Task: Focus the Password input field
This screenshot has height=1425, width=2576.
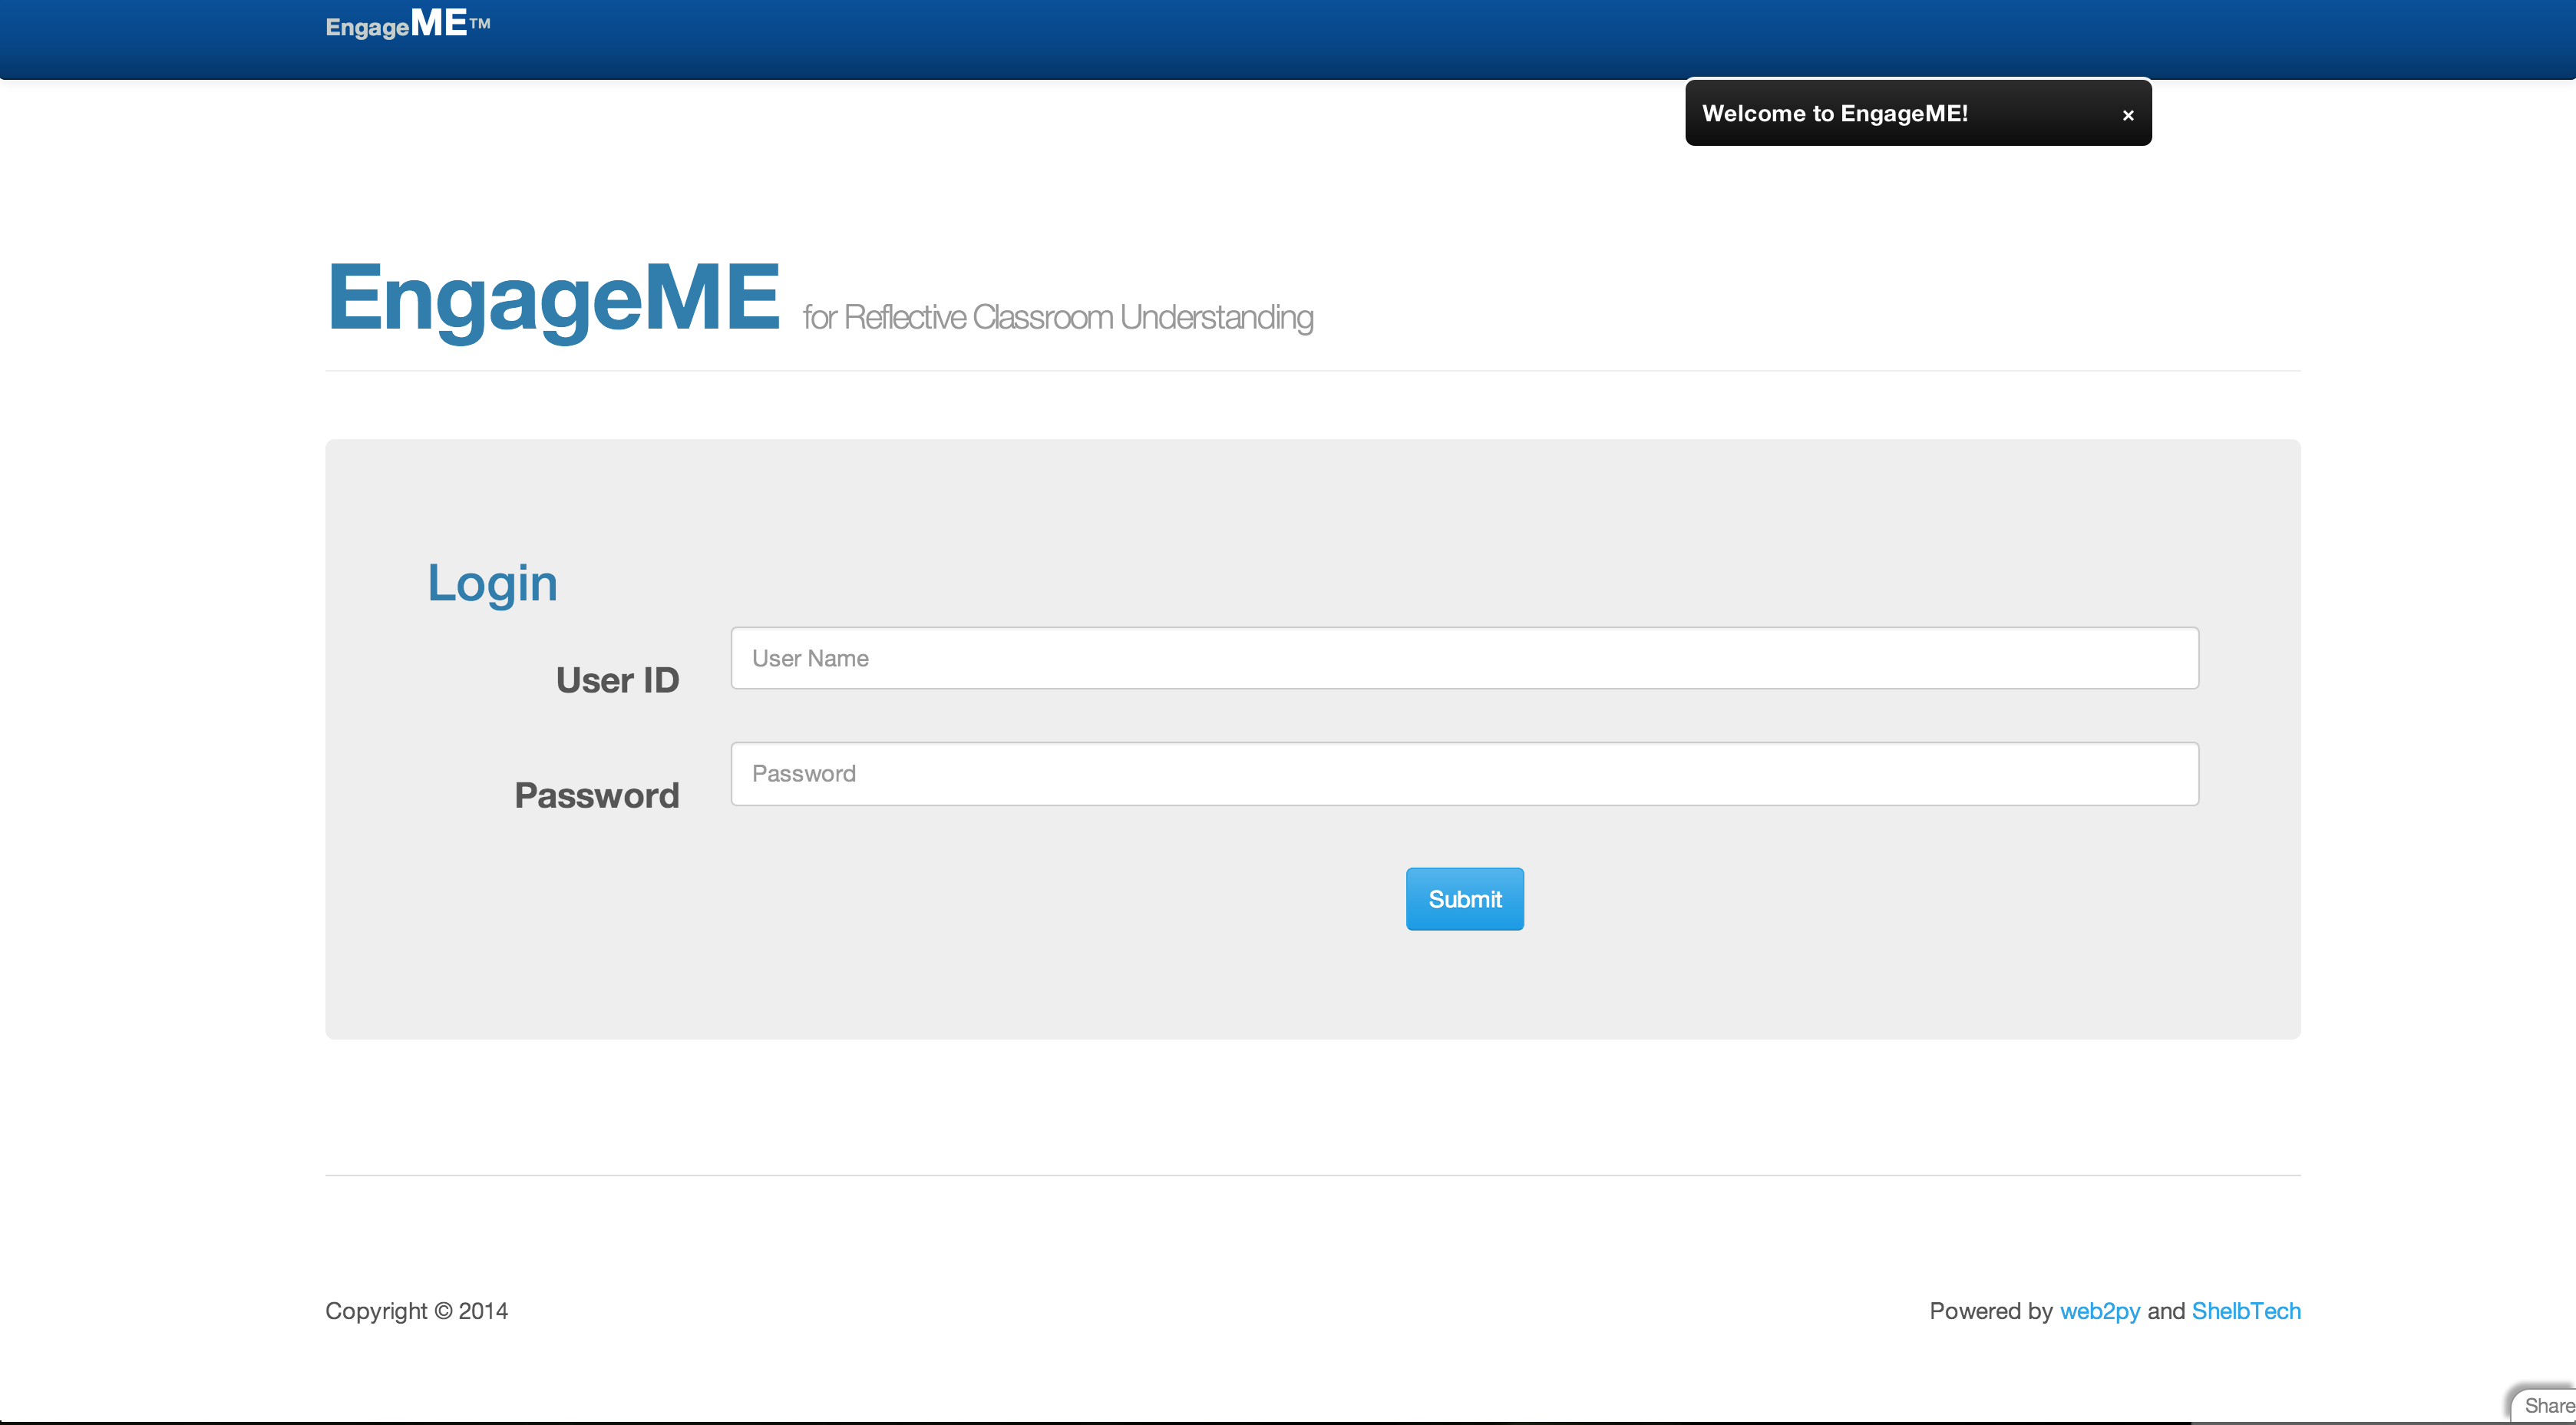Action: tap(1464, 773)
